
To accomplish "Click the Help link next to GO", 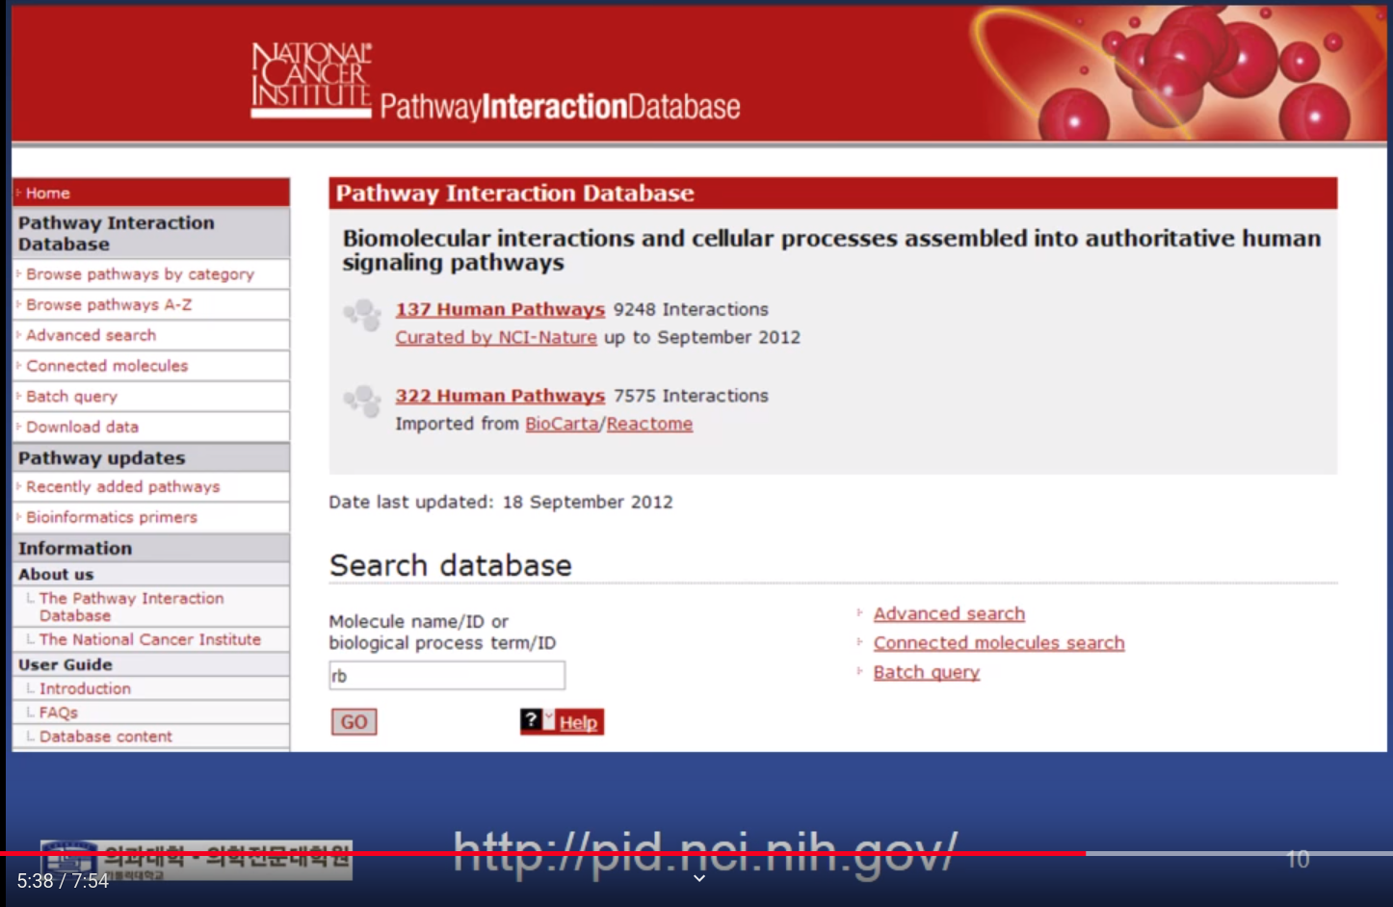I will pyautogui.click(x=579, y=722).
